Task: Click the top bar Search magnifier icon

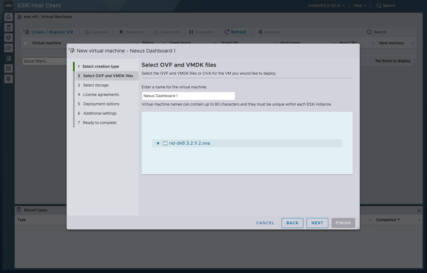Action: coord(379,6)
